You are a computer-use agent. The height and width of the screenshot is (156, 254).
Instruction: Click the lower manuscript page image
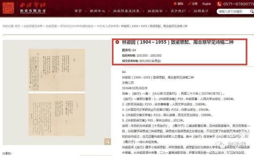57,115
